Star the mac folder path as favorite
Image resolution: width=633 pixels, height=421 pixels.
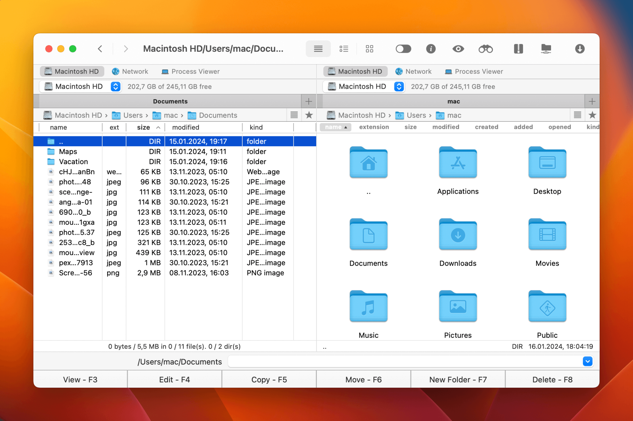[x=593, y=115]
